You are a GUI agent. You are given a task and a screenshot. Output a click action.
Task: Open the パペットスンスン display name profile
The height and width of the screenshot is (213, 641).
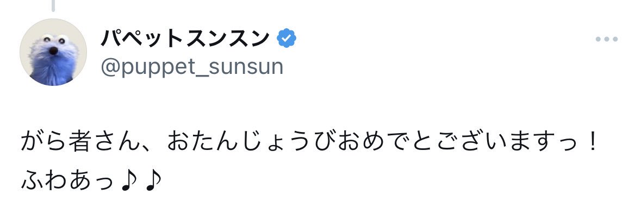[x=185, y=39]
